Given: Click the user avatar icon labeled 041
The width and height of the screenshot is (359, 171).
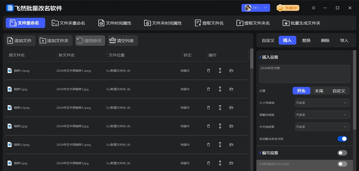Looking at the screenshot, I should point(248,8).
